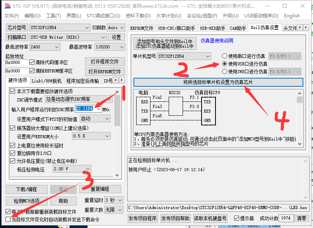Open the 最低波特率 2400 dropdown
This screenshot has width=313, height=228.
pyautogui.click(x=45, y=47)
